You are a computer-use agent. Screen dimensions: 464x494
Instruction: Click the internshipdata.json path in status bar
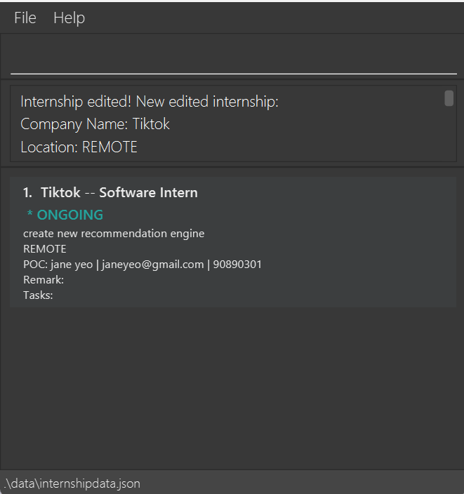click(x=72, y=483)
